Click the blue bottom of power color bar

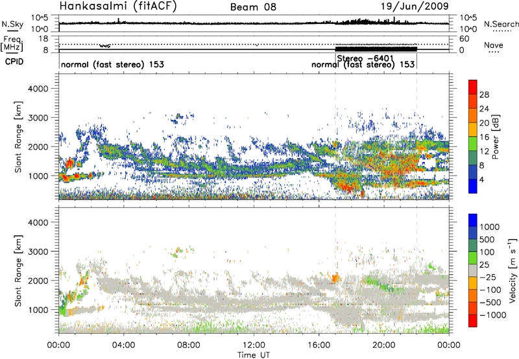[473, 186]
